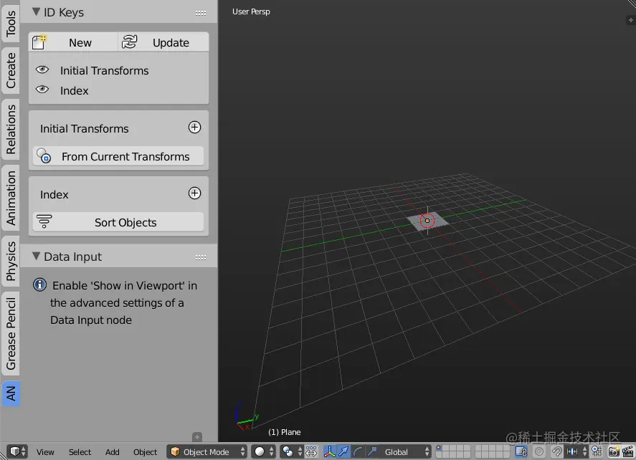
Task: Select the AN tab
Action: 11,393
